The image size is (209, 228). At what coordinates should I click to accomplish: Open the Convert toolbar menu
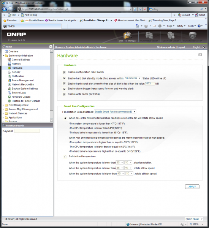coord(186,15)
